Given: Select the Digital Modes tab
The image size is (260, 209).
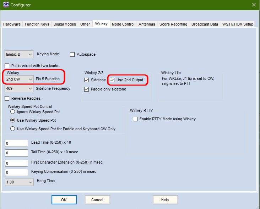Looking at the screenshot, I should 65,24.
